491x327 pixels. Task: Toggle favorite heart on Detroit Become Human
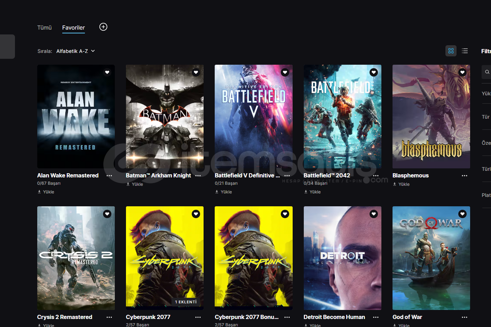374,214
